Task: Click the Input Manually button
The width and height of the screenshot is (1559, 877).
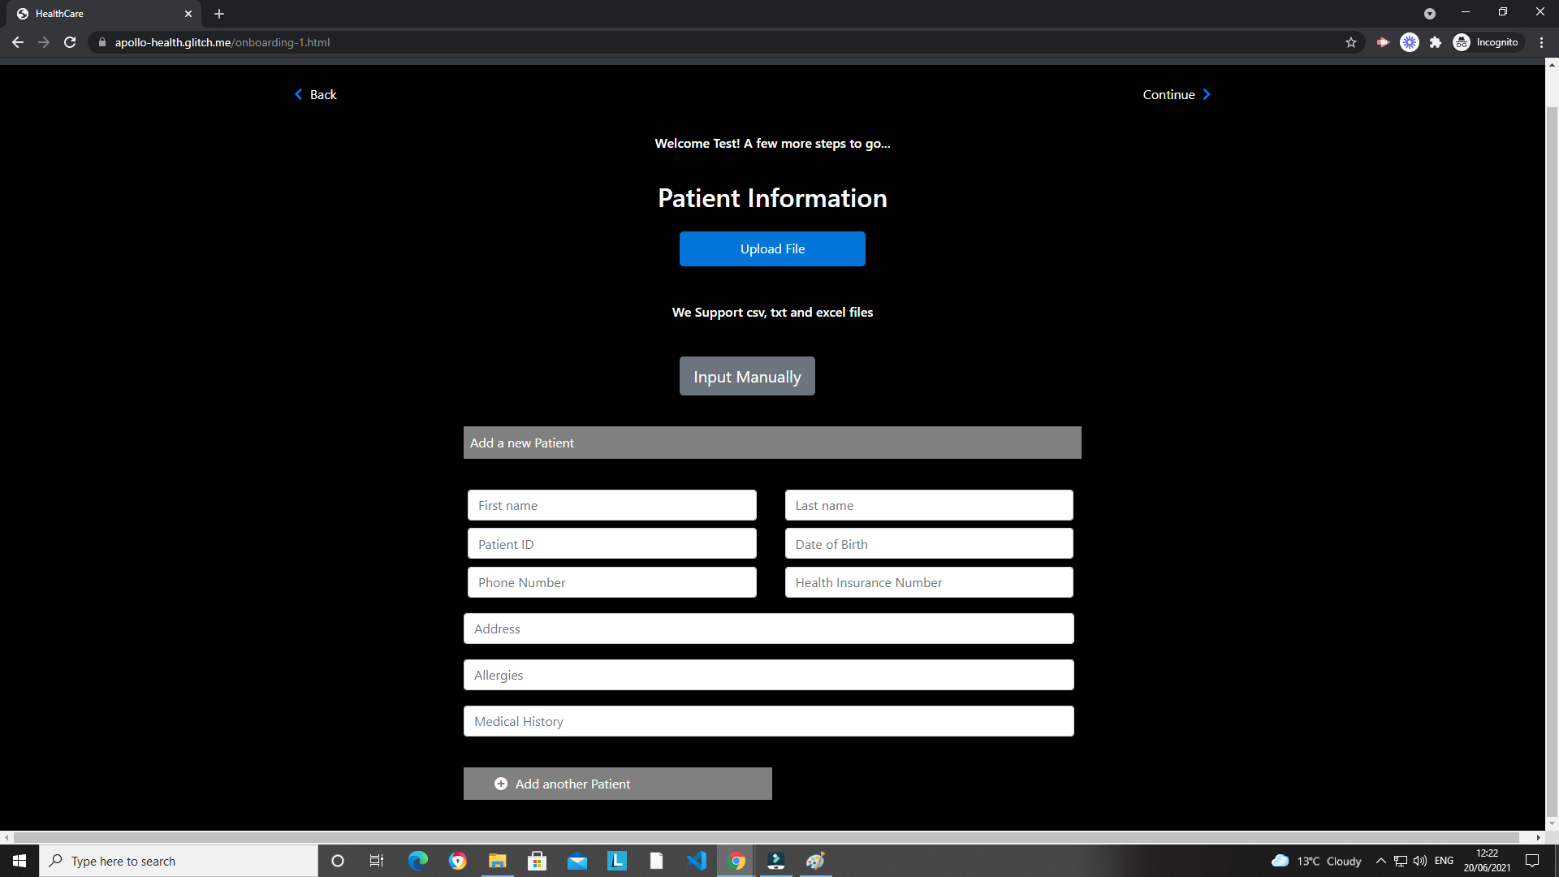Action: 746,376
